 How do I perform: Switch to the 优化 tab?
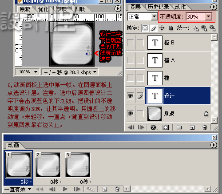[x=43, y=9]
